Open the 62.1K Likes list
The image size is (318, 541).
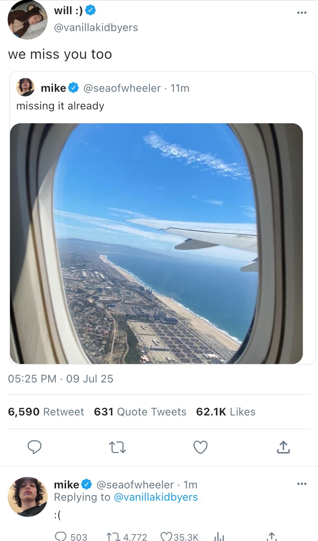tap(226, 412)
